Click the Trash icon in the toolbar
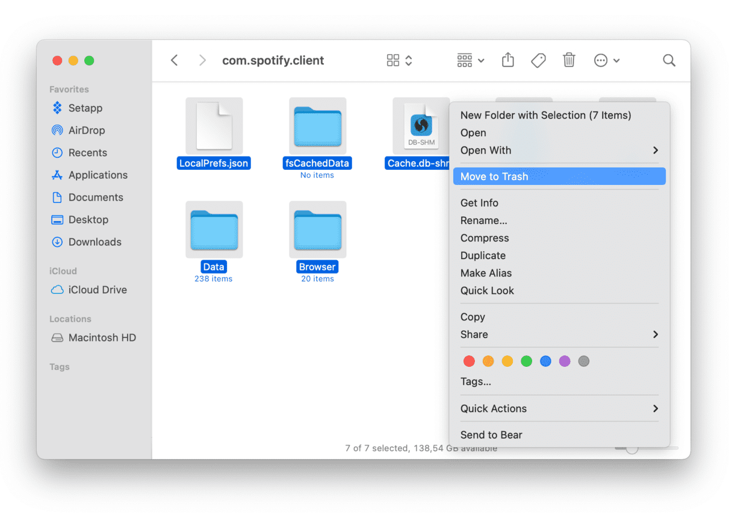 click(x=569, y=60)
